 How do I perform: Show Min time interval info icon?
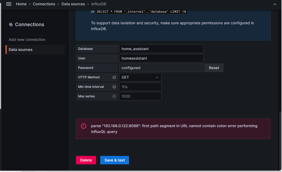point(114,87)
